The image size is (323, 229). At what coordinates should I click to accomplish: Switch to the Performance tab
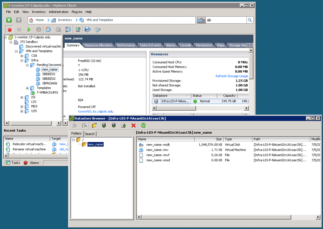tap(126, 45)
